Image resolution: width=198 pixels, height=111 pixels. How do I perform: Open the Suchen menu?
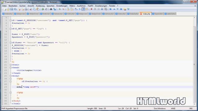[x=22, y=6]
